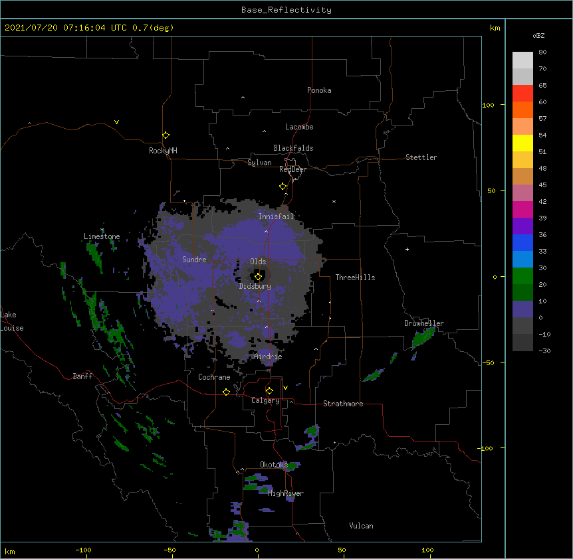Click the Drumheller label
Viewport: 573px width, 559px height.
(x=424, y=323)
